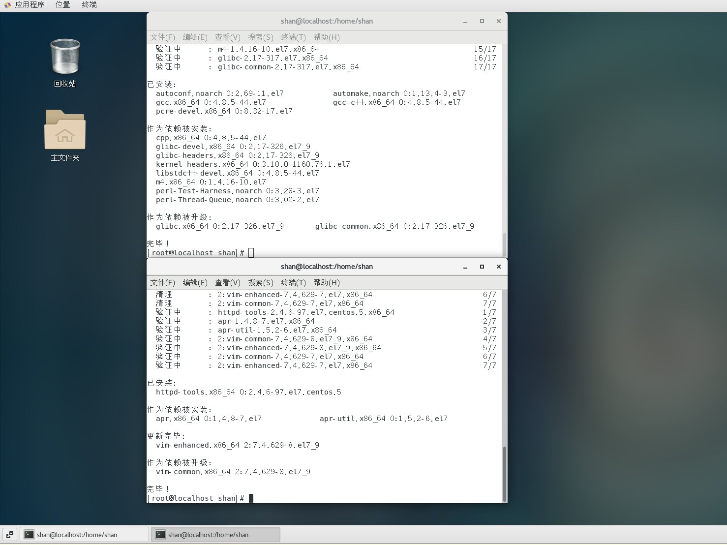Click vim-enhanced.x86_64 2:7.4.629-8.el7_9 text
This screenshot has height=545, width=727.
pyautogui.click(x=238, y=445)
